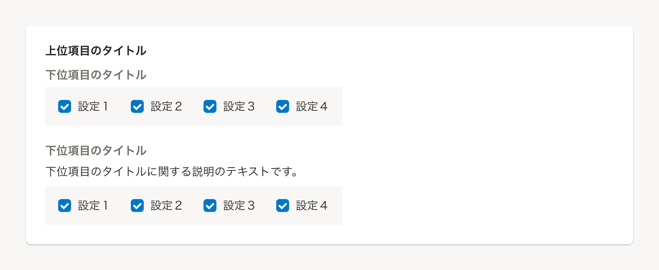Click the 設定3 label in the first group
The width and height of the screenshot is (659, 270).
click(238, 106)
